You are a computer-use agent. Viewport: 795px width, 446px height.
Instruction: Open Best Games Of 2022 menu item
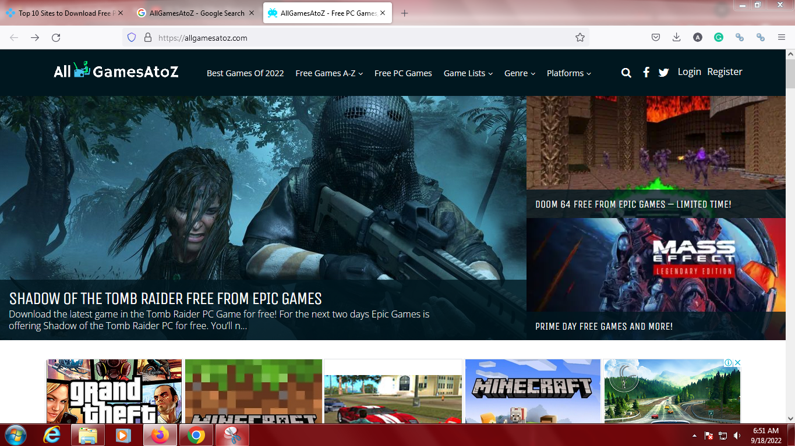(x=245, y=73)
